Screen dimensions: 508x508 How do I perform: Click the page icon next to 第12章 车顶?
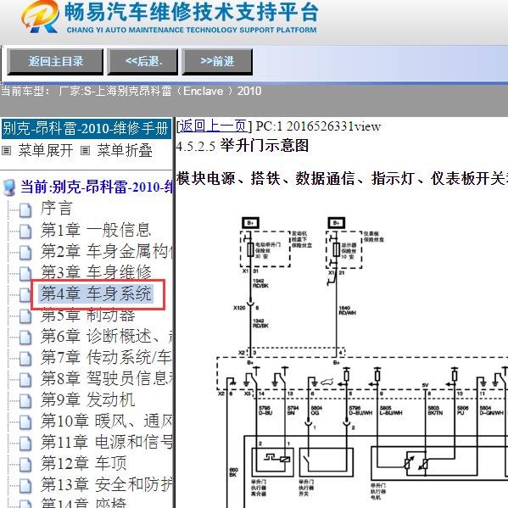pos(25,465)
